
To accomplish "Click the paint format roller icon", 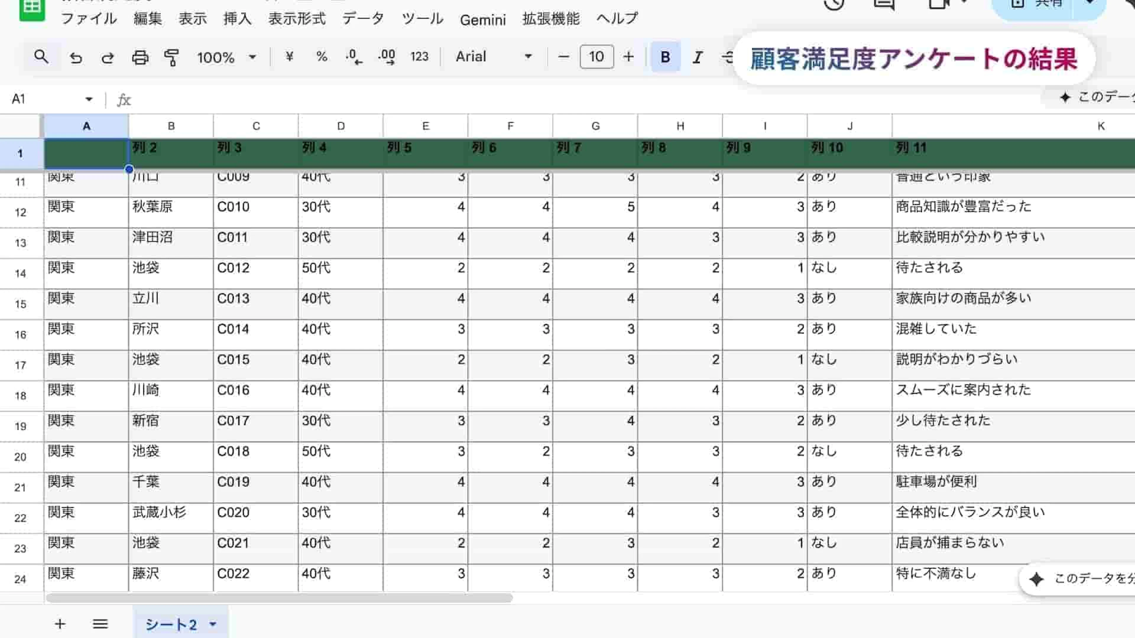I will (x=171, y=57).
